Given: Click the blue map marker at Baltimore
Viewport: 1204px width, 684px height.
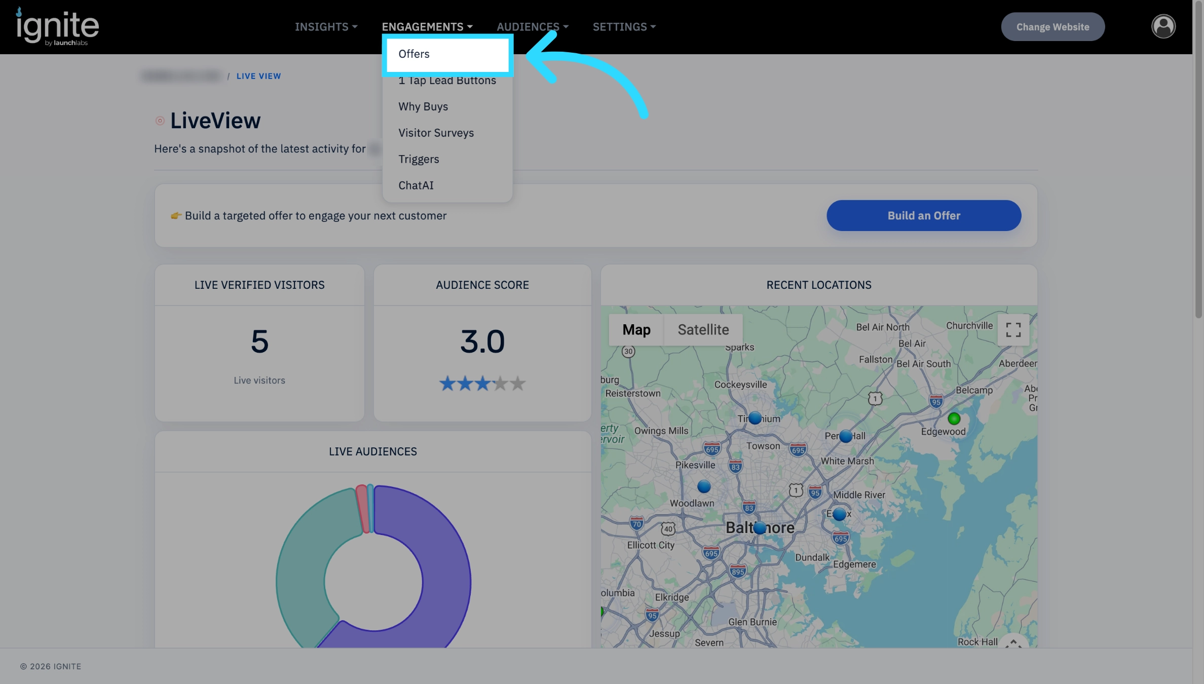Looking at the screenshot, I should [x=759, y=528].
